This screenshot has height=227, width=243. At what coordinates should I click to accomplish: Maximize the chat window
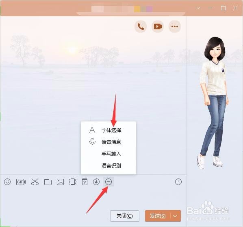pos(223,8)
